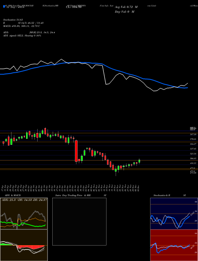Screen dimensions: 198x261
Task: Click the RSI 14/5 values line
Action: pyautogui.click(x=23, y=23)
